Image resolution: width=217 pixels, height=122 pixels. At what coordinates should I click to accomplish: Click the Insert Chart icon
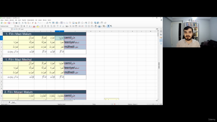click(76, 23)
